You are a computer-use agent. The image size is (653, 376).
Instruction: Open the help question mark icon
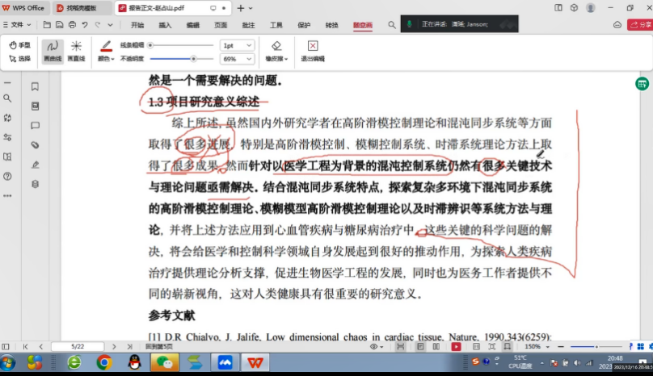click(7, 176)
